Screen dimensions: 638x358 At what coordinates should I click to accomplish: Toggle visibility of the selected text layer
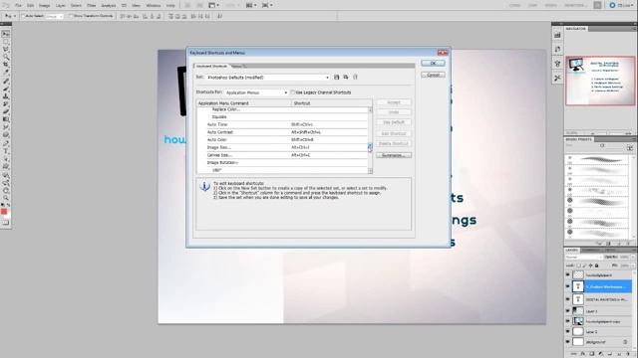[x=568, y=286]
